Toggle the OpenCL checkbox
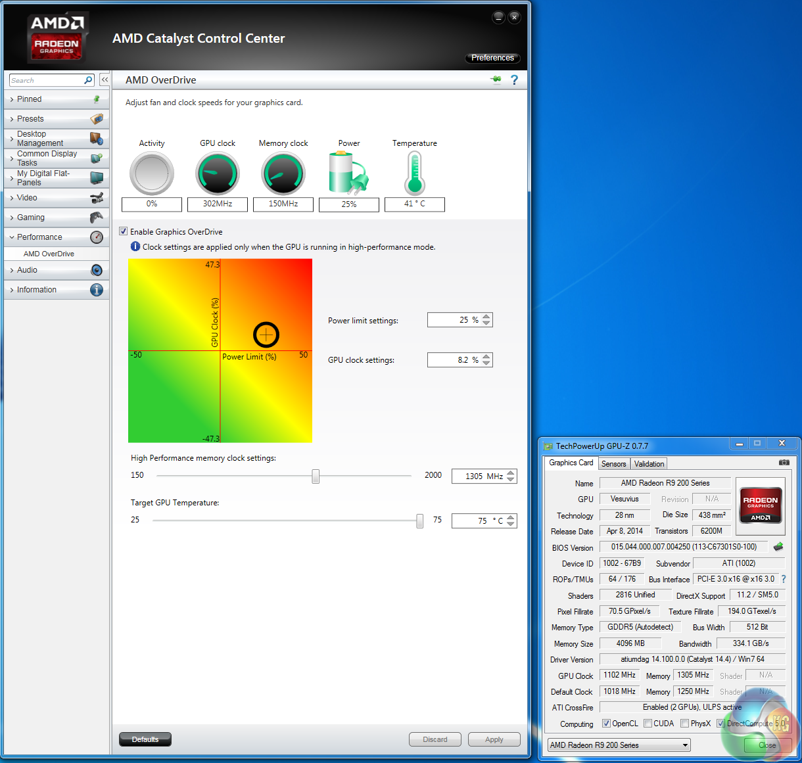Image resolution: width=802 pixels, height=763 pixels. click(x=606, y=724)
